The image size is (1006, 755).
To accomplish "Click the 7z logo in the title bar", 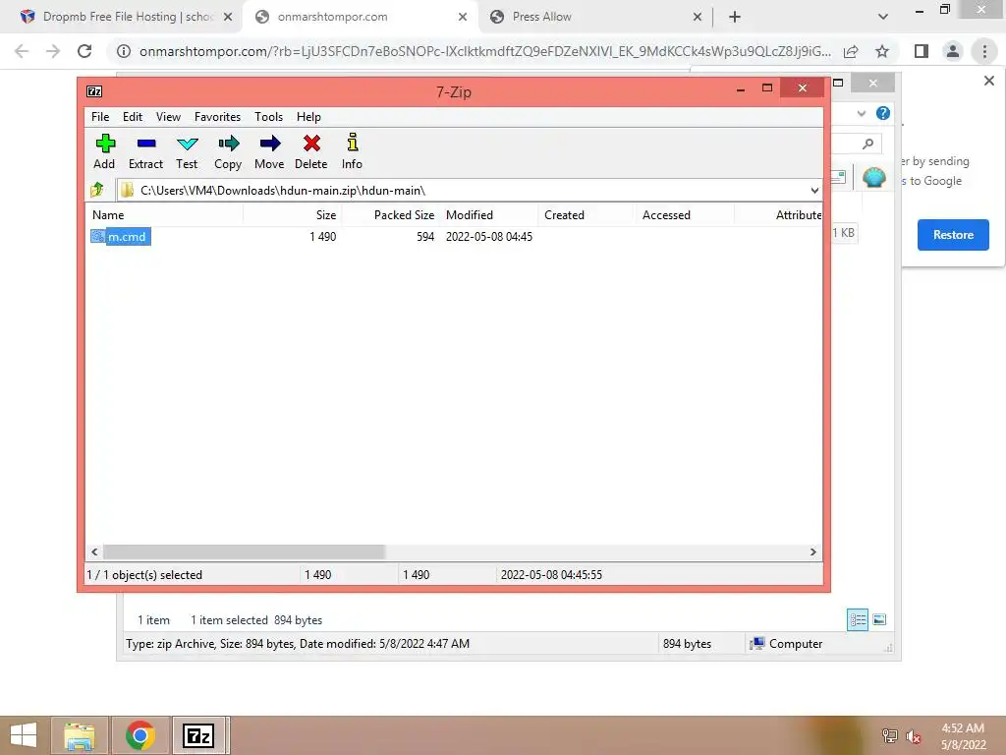I will [94, 91].
